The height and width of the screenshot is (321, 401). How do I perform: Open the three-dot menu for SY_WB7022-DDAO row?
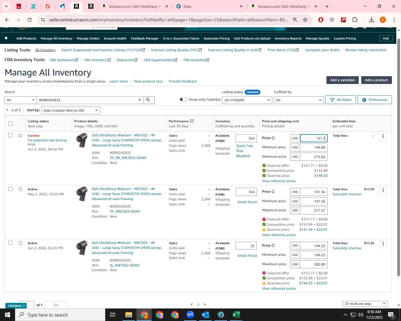pyautogui.click(x=383, y=190)
